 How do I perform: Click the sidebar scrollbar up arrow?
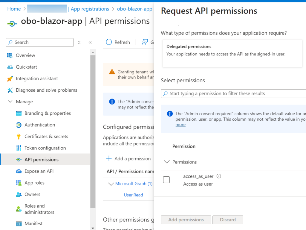tap(93, 52)
